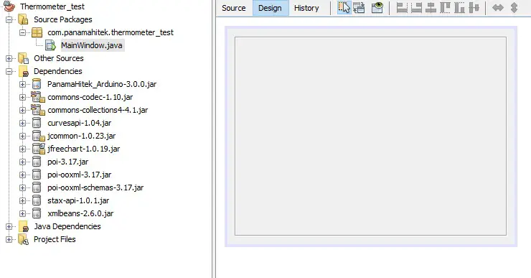Switch to the Source tab

[234, 8]
